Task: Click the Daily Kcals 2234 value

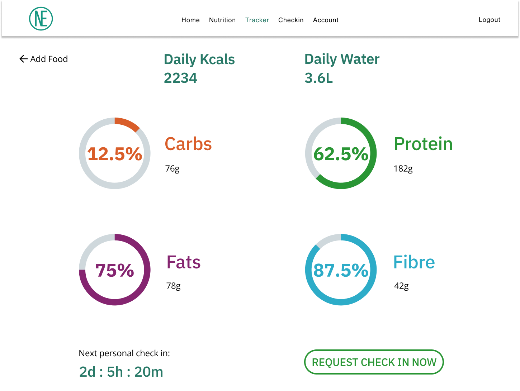Action: (x=180, y=78)
